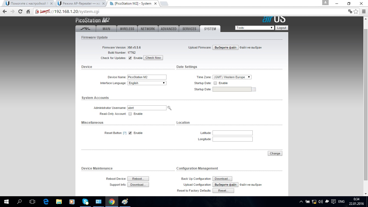The image size is (368, 207).
Task: Toggle Check for Updates checkbox
Action: [130, 58]
